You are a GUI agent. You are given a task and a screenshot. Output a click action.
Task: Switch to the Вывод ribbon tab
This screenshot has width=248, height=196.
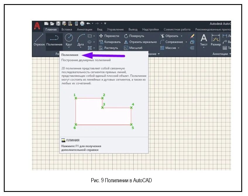[133, 30]
